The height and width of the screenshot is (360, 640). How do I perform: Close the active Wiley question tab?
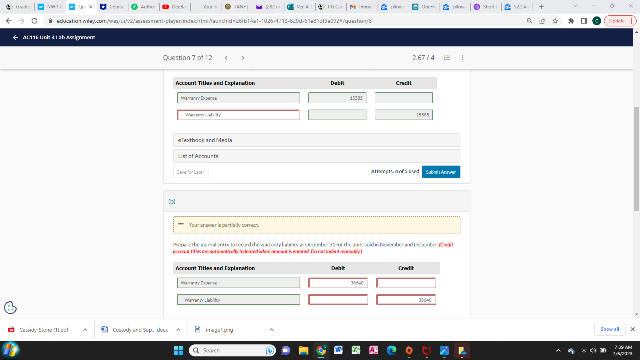click(91, 7)
